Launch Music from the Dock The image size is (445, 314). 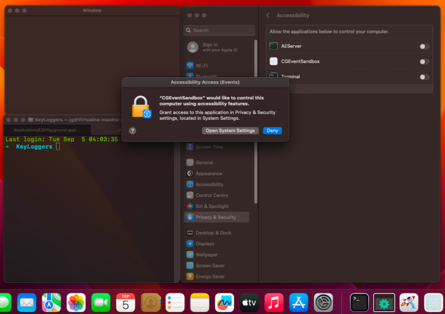point(273,302)
